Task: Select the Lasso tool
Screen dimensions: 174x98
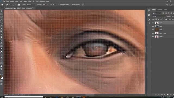Action: click(1, 17)
